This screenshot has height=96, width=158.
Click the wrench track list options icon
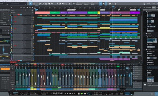click(x=12, y=7)
